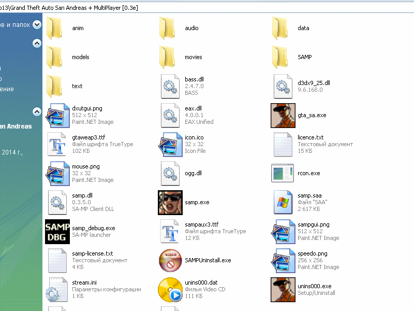
Task: Click the "eax.dll" file name
Action: 193,108
